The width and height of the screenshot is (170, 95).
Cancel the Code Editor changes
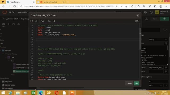click(129, 83)
